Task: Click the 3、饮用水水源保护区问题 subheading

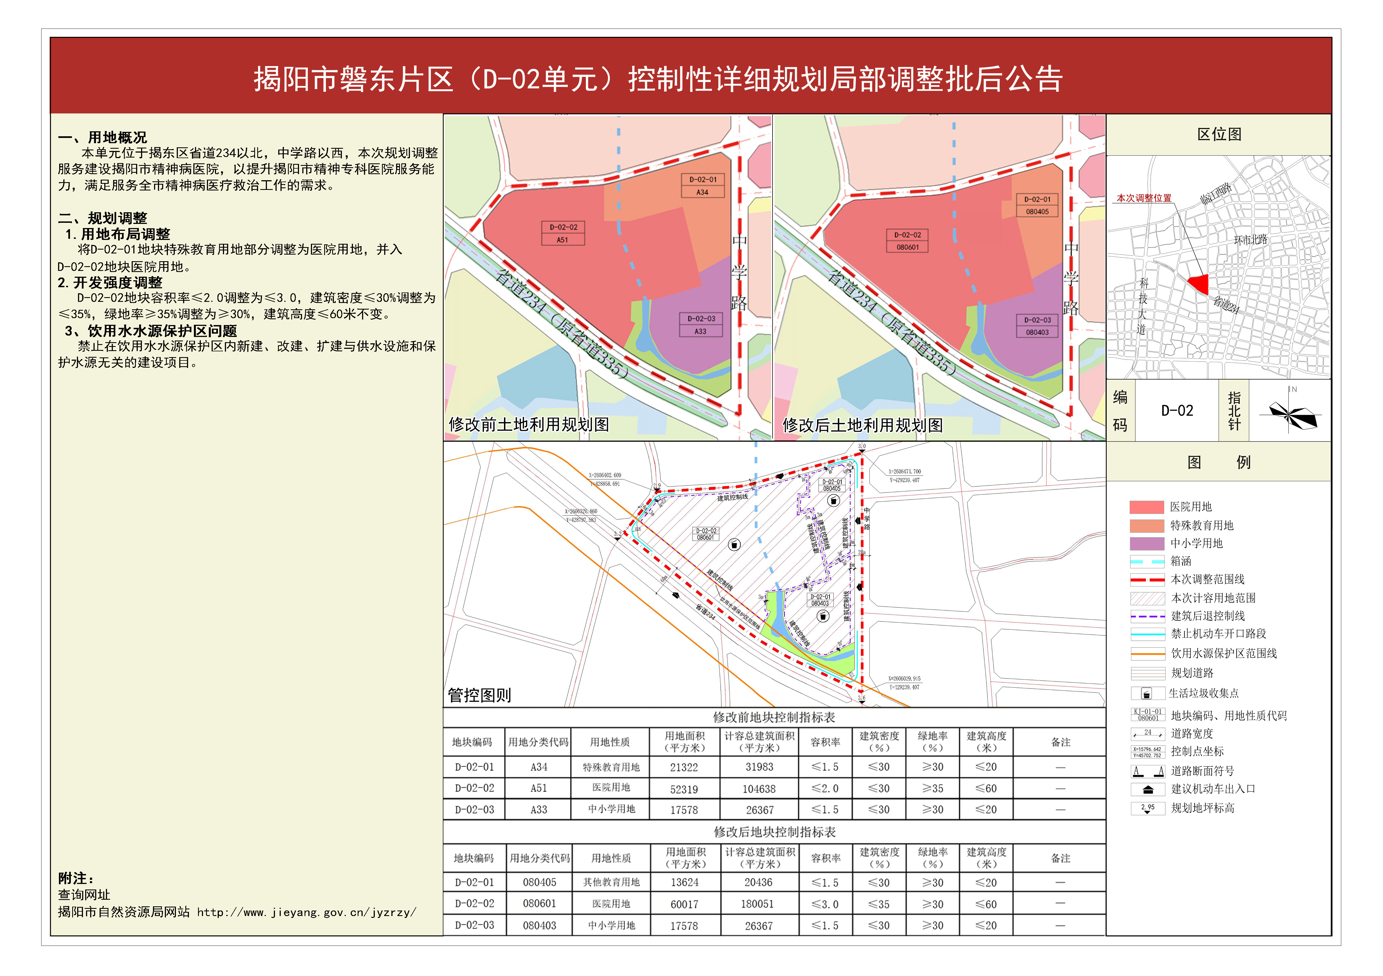Action: coord(151,331)
